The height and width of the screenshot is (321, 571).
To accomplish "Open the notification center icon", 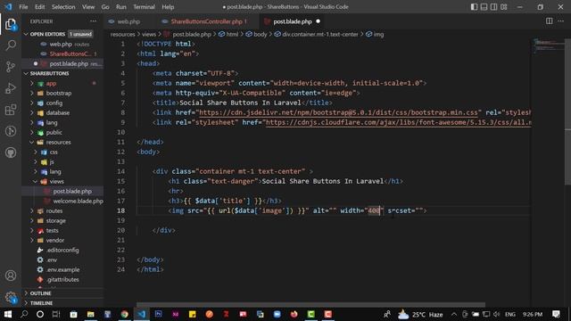I will [x=556, y=314].
